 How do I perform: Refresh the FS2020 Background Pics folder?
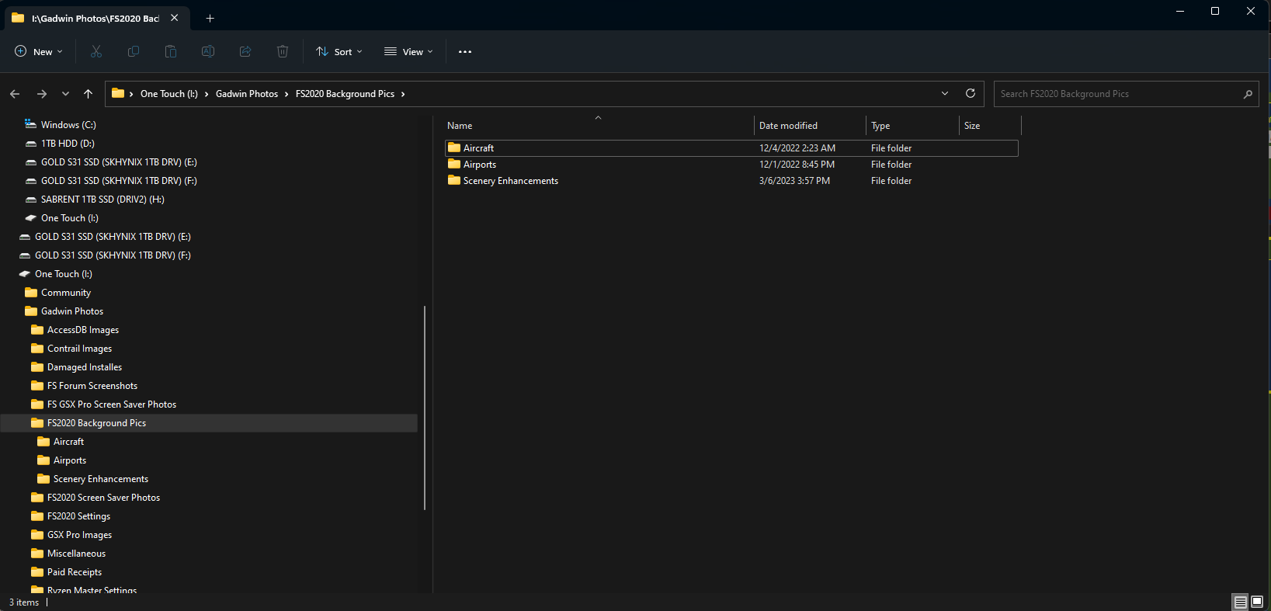pos(971,93)
